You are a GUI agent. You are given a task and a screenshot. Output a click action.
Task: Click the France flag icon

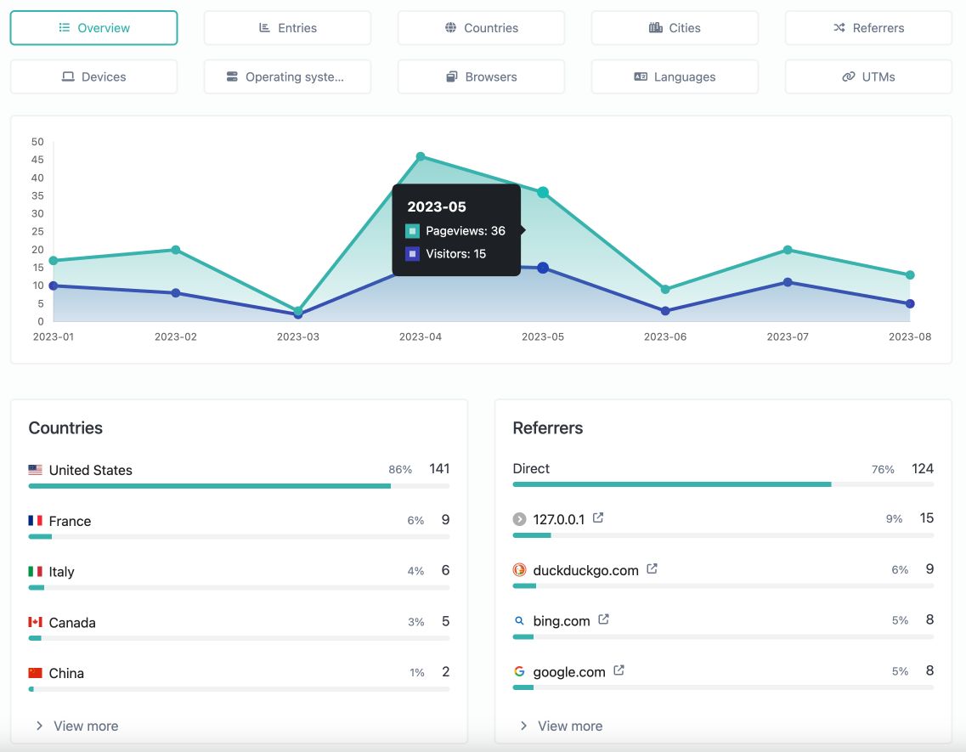pyautogui.click(x=36, y=519)
